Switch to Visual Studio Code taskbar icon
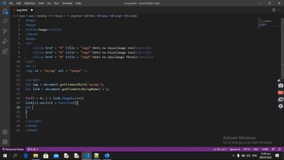The height and width of the screenshot is (160, 284). [87, 156]
